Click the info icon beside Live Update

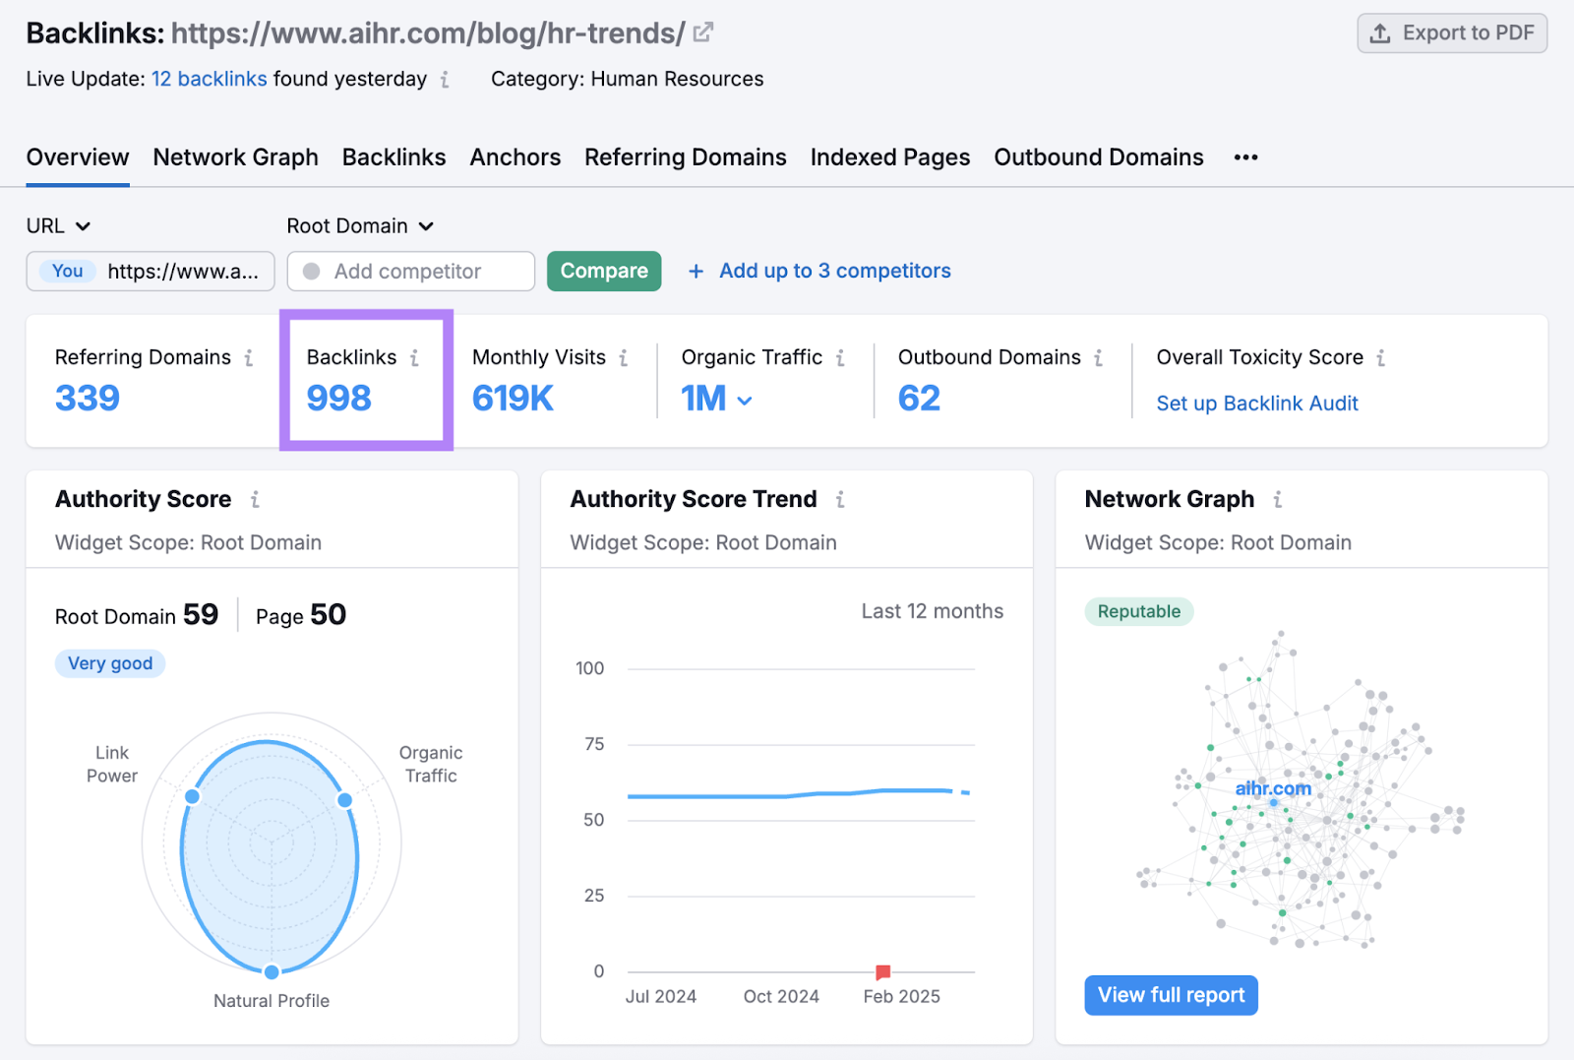[446, 81]
